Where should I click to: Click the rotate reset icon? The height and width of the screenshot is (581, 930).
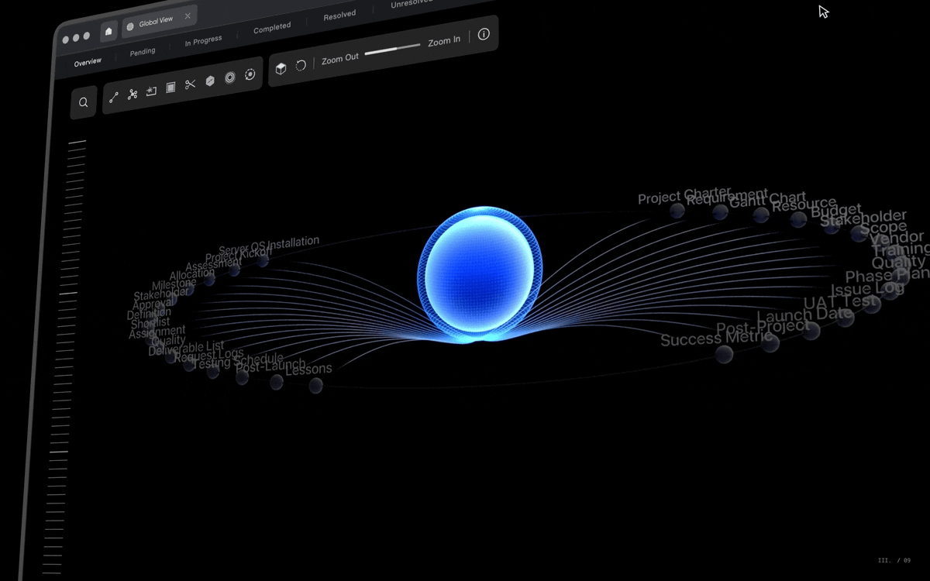(x=301, y=65)
